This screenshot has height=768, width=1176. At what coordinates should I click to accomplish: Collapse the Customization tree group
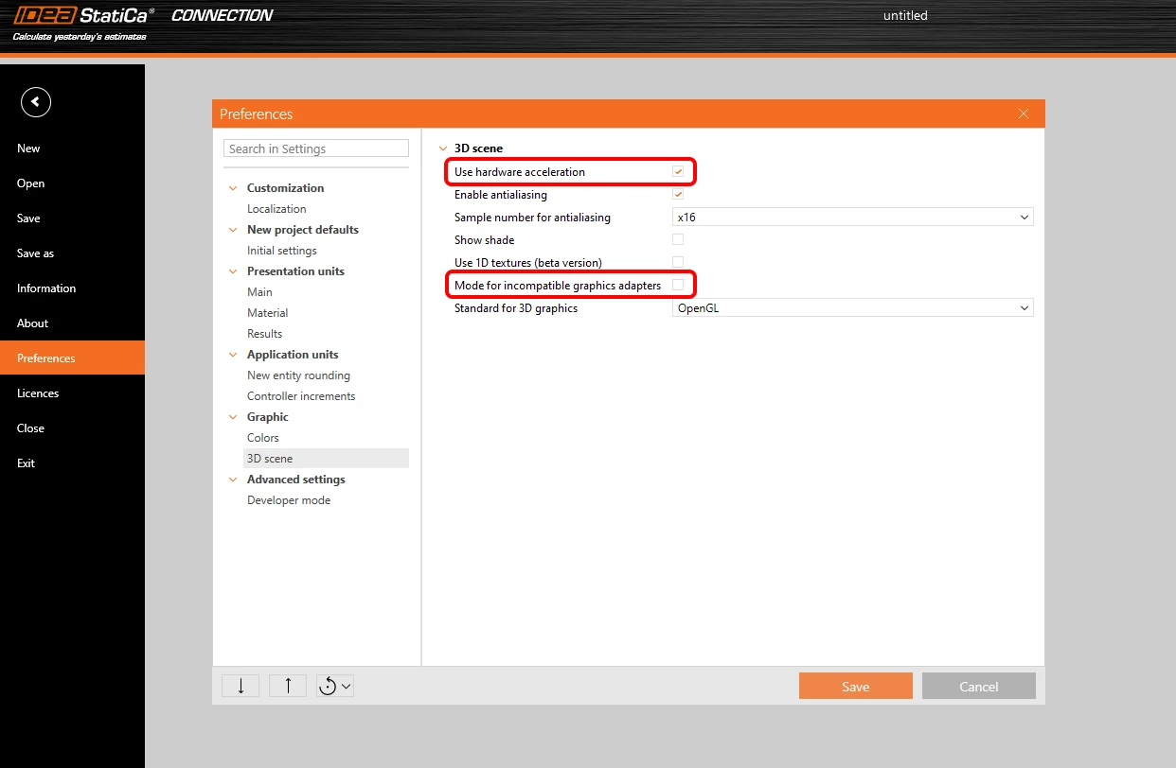pos(233,188)
